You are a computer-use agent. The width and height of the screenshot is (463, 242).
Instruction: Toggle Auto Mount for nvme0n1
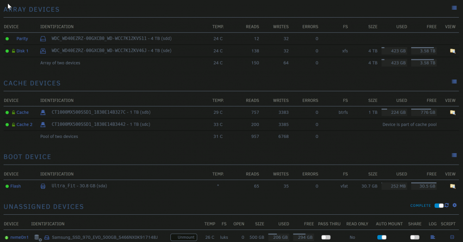pos(382,237)
